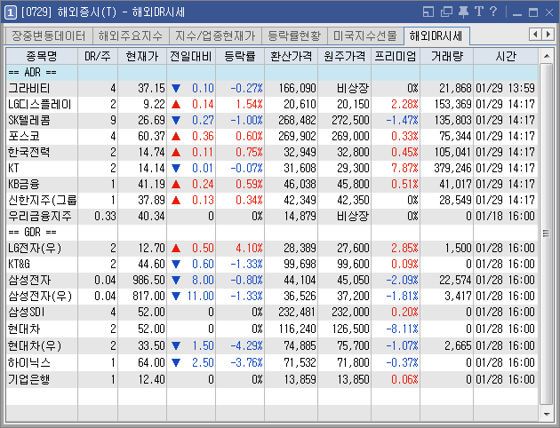The width and height of the screenshot is (560, 428).
Task: Click LG전자(우) change rate 4.10%
Action: (249, 248)
